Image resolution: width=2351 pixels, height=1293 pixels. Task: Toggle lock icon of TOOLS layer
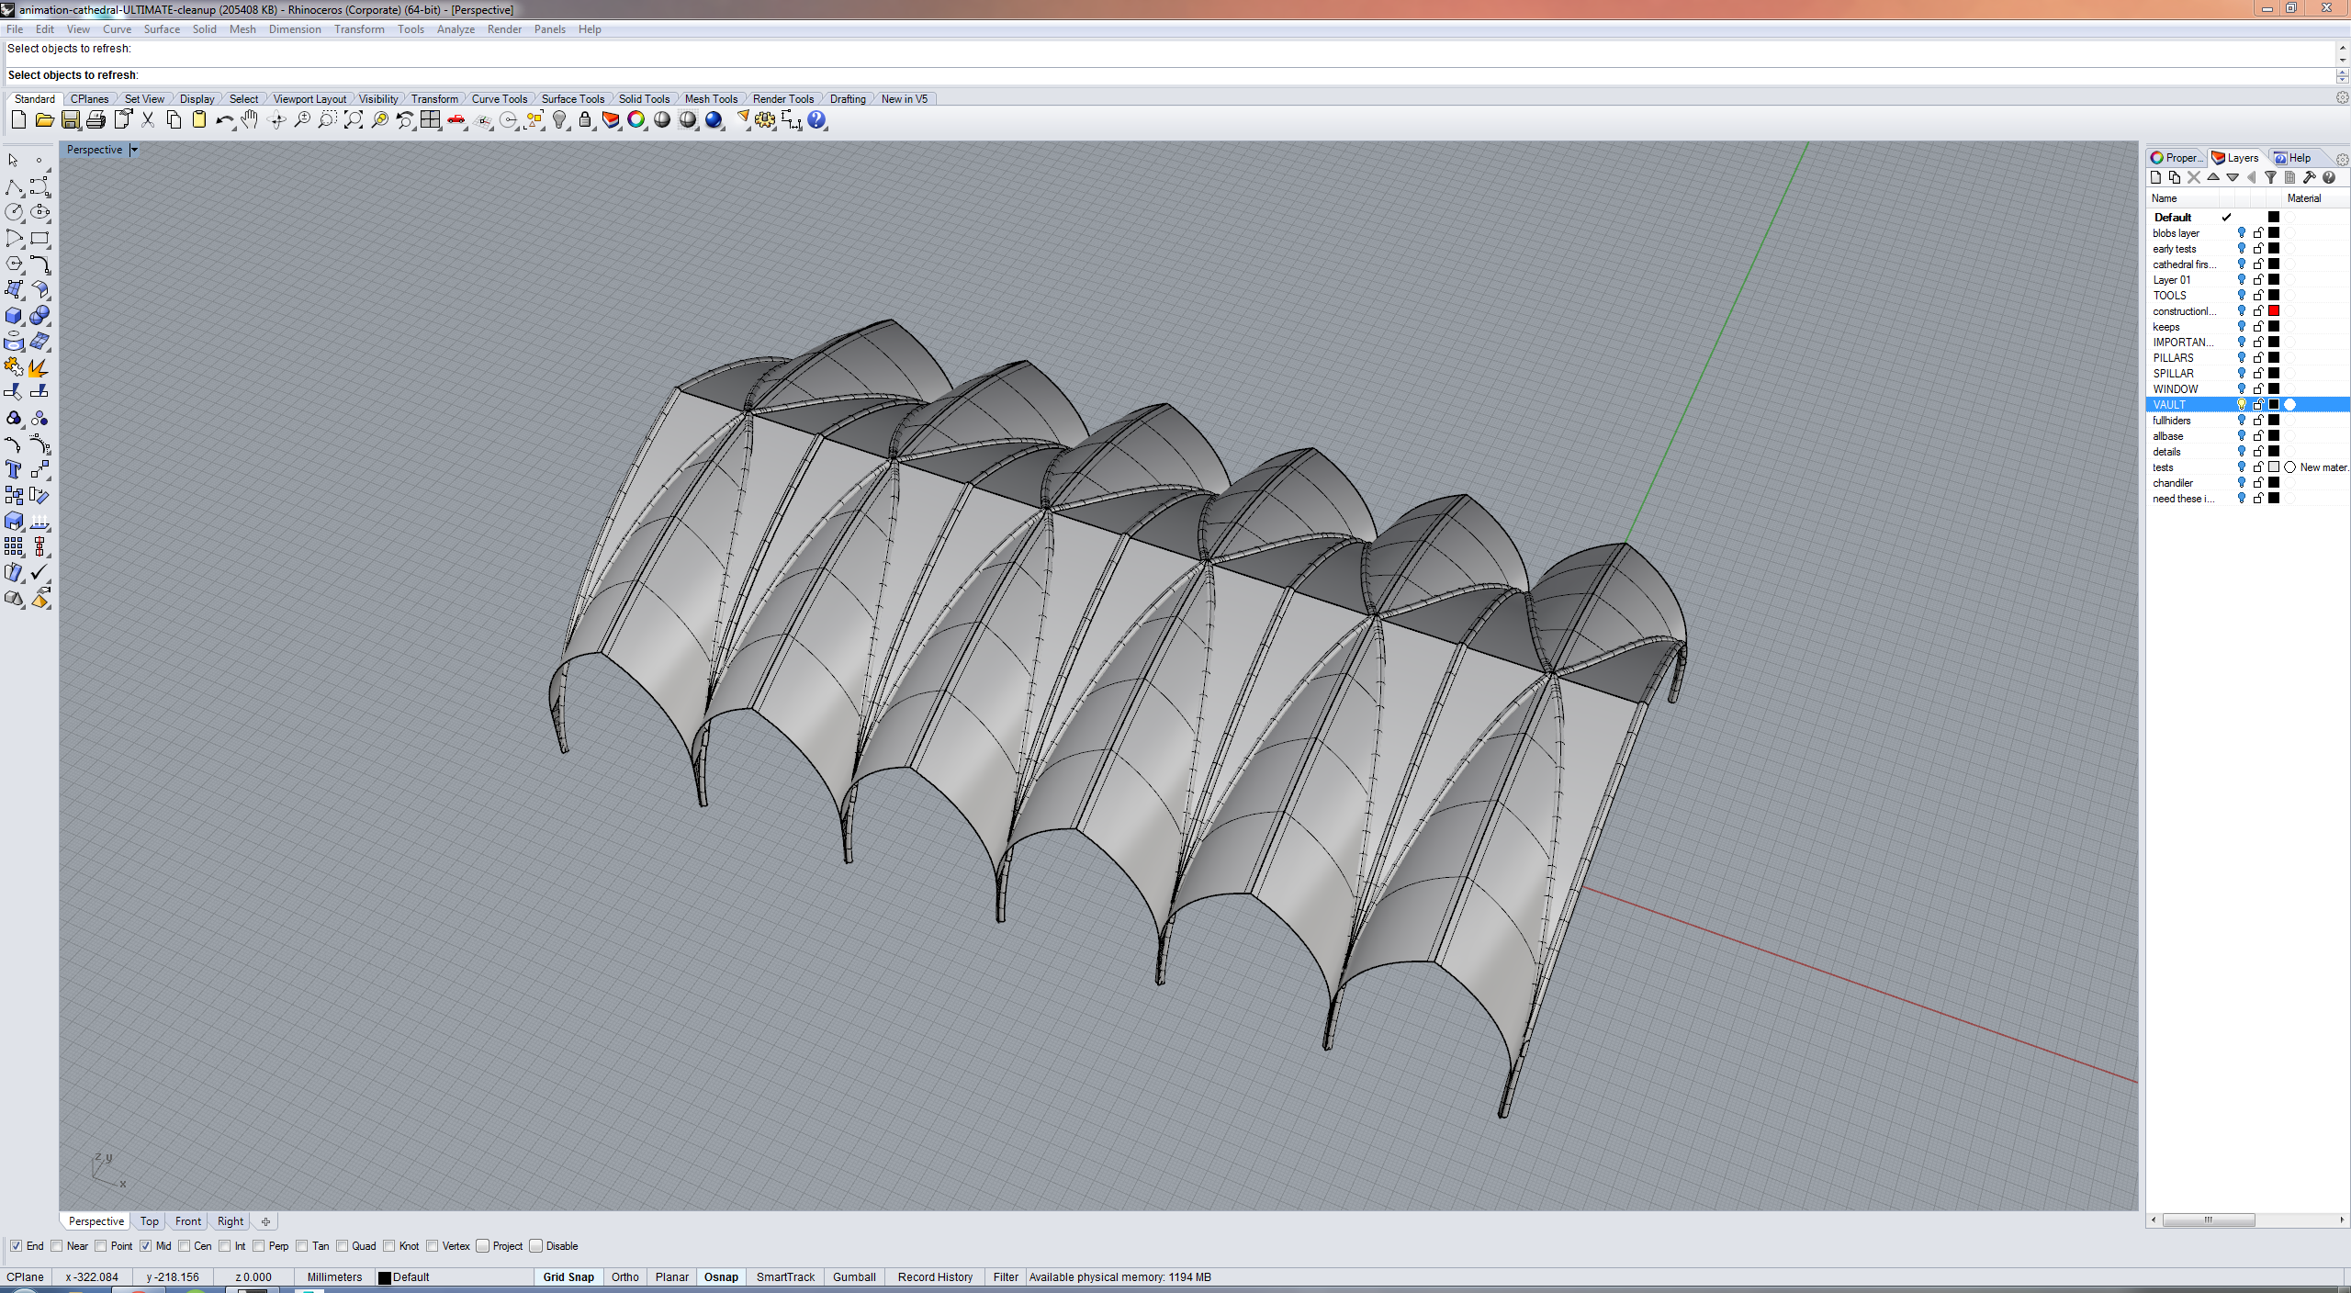(x=2258, y=296)
